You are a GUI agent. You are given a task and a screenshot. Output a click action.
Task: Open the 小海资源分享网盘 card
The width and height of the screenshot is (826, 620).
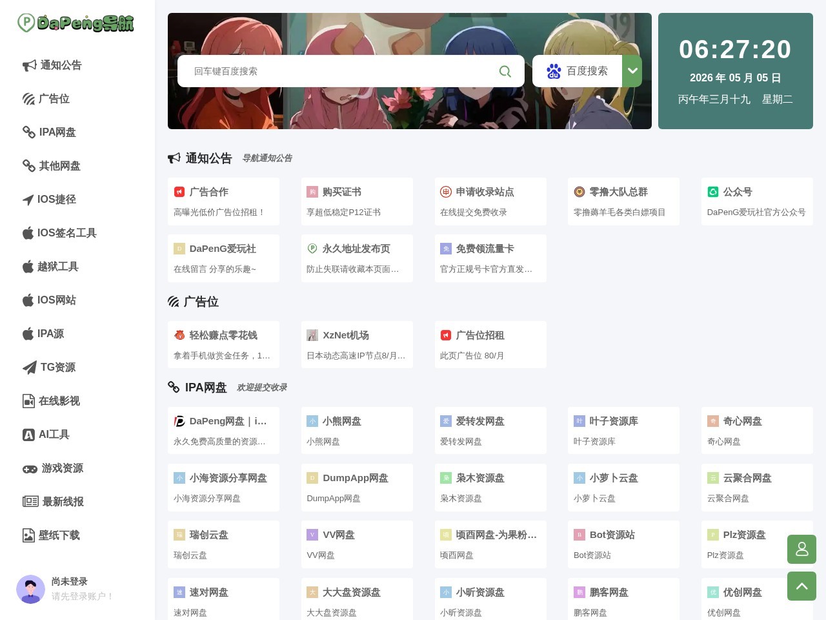(223, 488)
